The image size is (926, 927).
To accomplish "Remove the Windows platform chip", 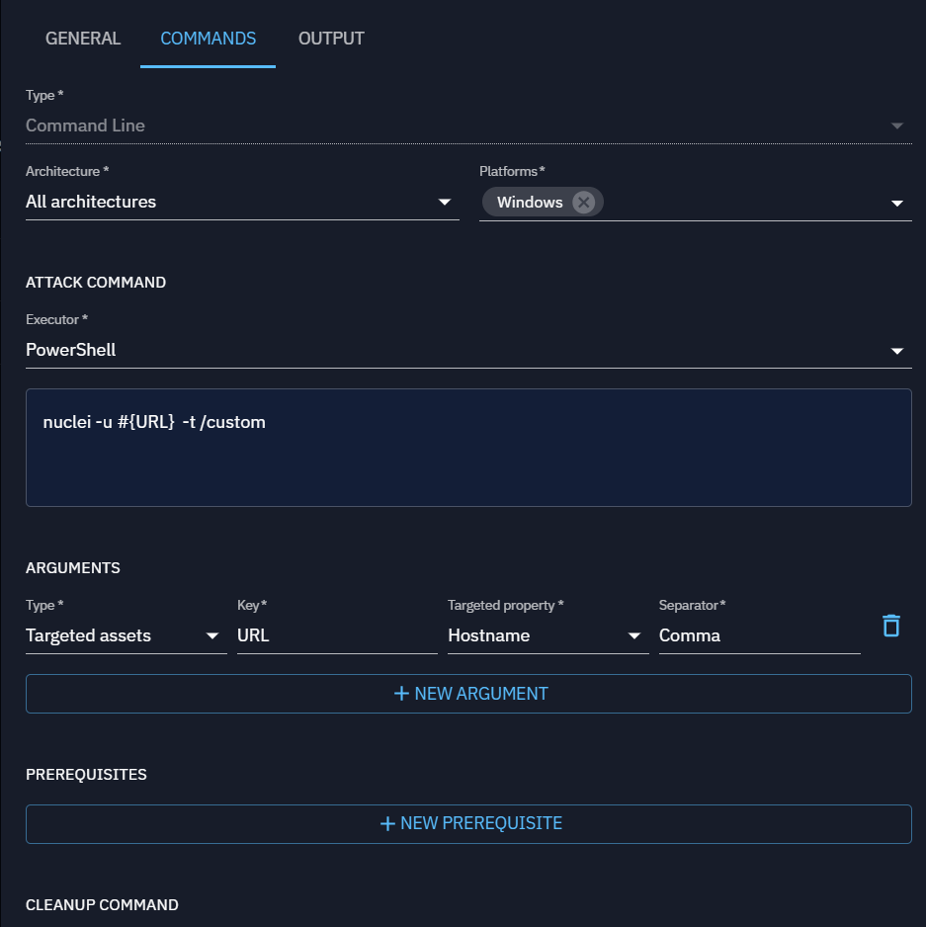I will click(x=584, y=202).
